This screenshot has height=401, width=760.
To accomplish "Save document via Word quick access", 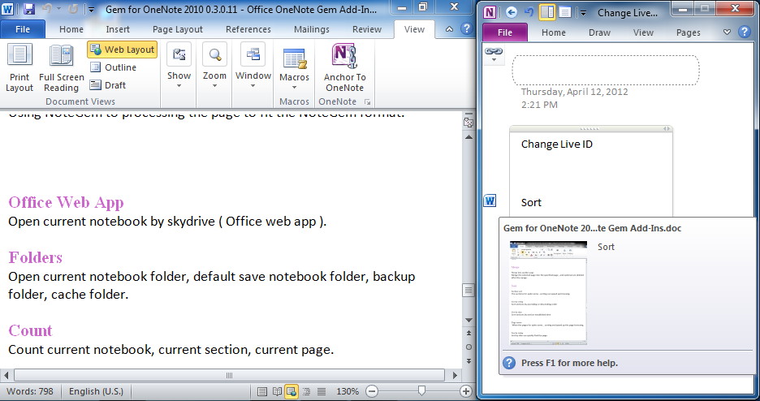I will pos(29,9).
